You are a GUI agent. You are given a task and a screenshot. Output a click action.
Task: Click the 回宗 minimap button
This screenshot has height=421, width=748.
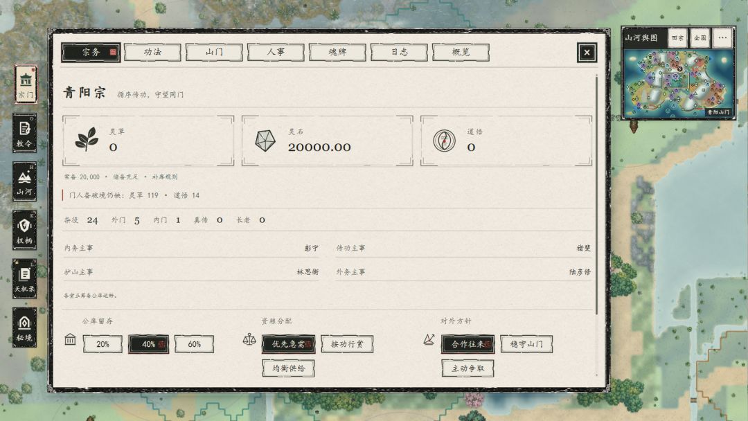pos(677,37)
